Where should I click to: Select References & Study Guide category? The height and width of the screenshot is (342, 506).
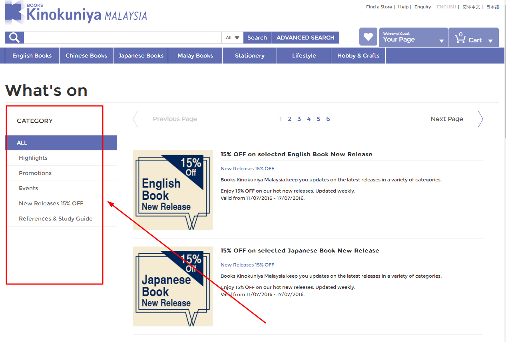pos(56,219)
